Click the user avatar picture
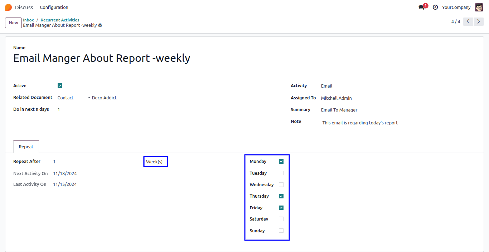 pyautogui.click(x=479, y=7)
